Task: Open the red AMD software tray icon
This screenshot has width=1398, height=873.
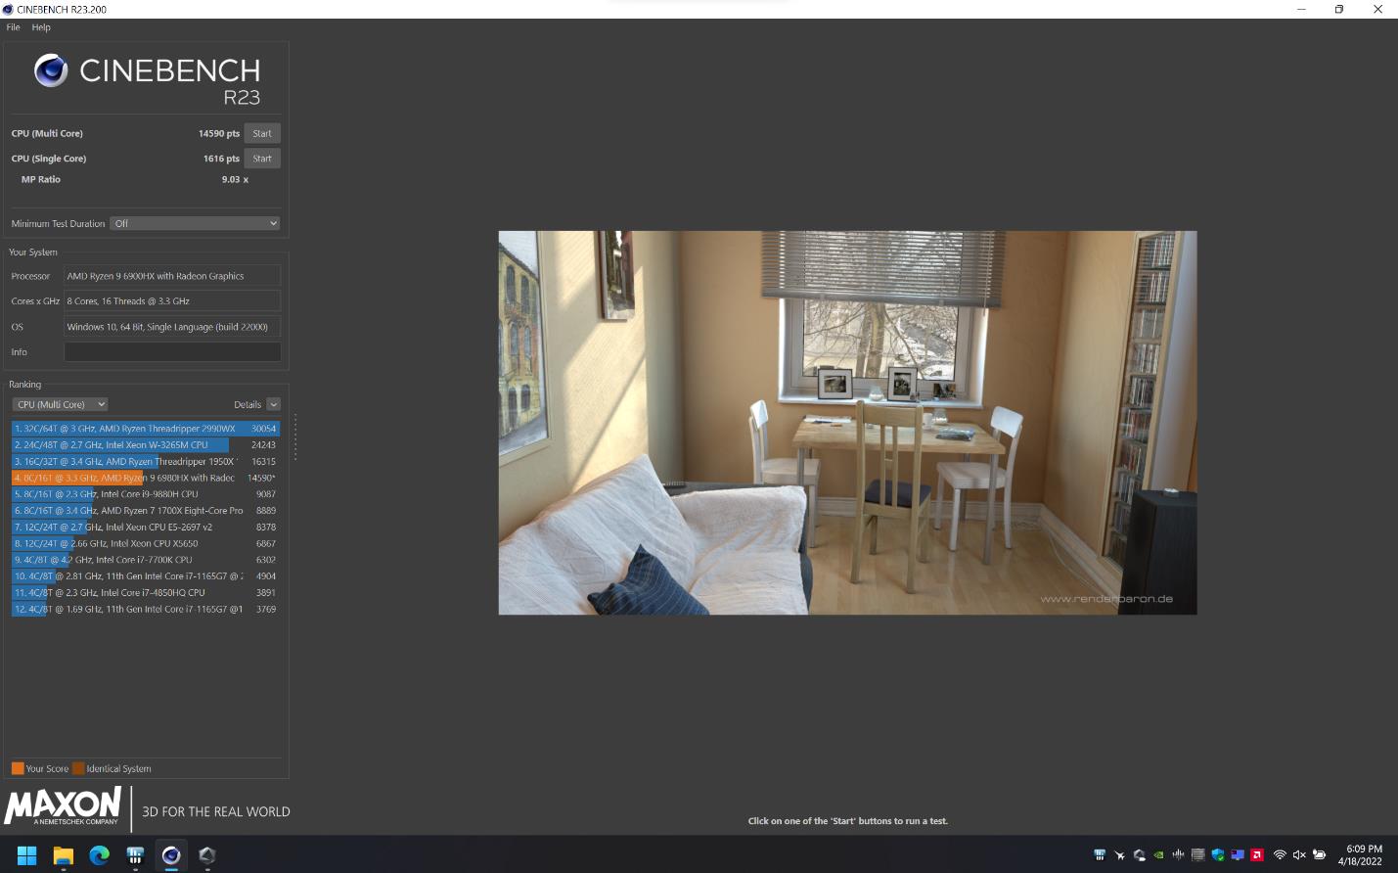Action: point(1257,854)
